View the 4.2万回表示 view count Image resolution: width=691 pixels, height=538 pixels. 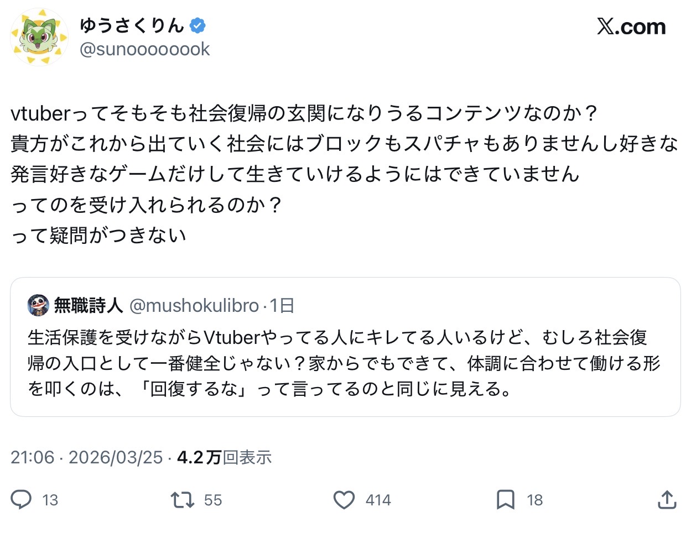pyautogui.click(x=224, y=457)
